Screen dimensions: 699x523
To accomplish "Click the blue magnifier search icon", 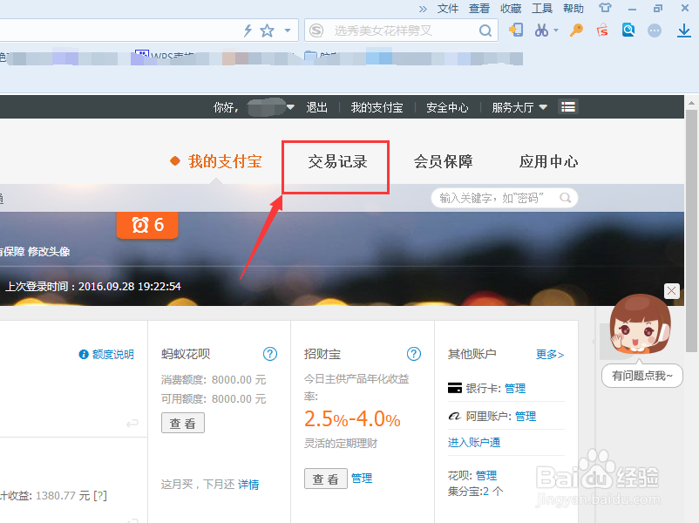I will pos(628,30).
